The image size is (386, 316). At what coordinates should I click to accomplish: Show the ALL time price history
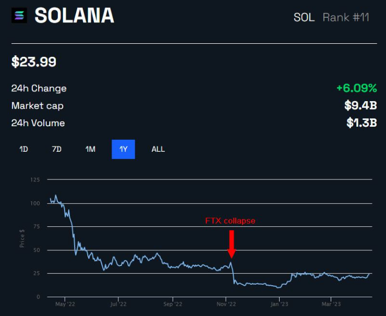pyautogui.click(x=158, y=149)
